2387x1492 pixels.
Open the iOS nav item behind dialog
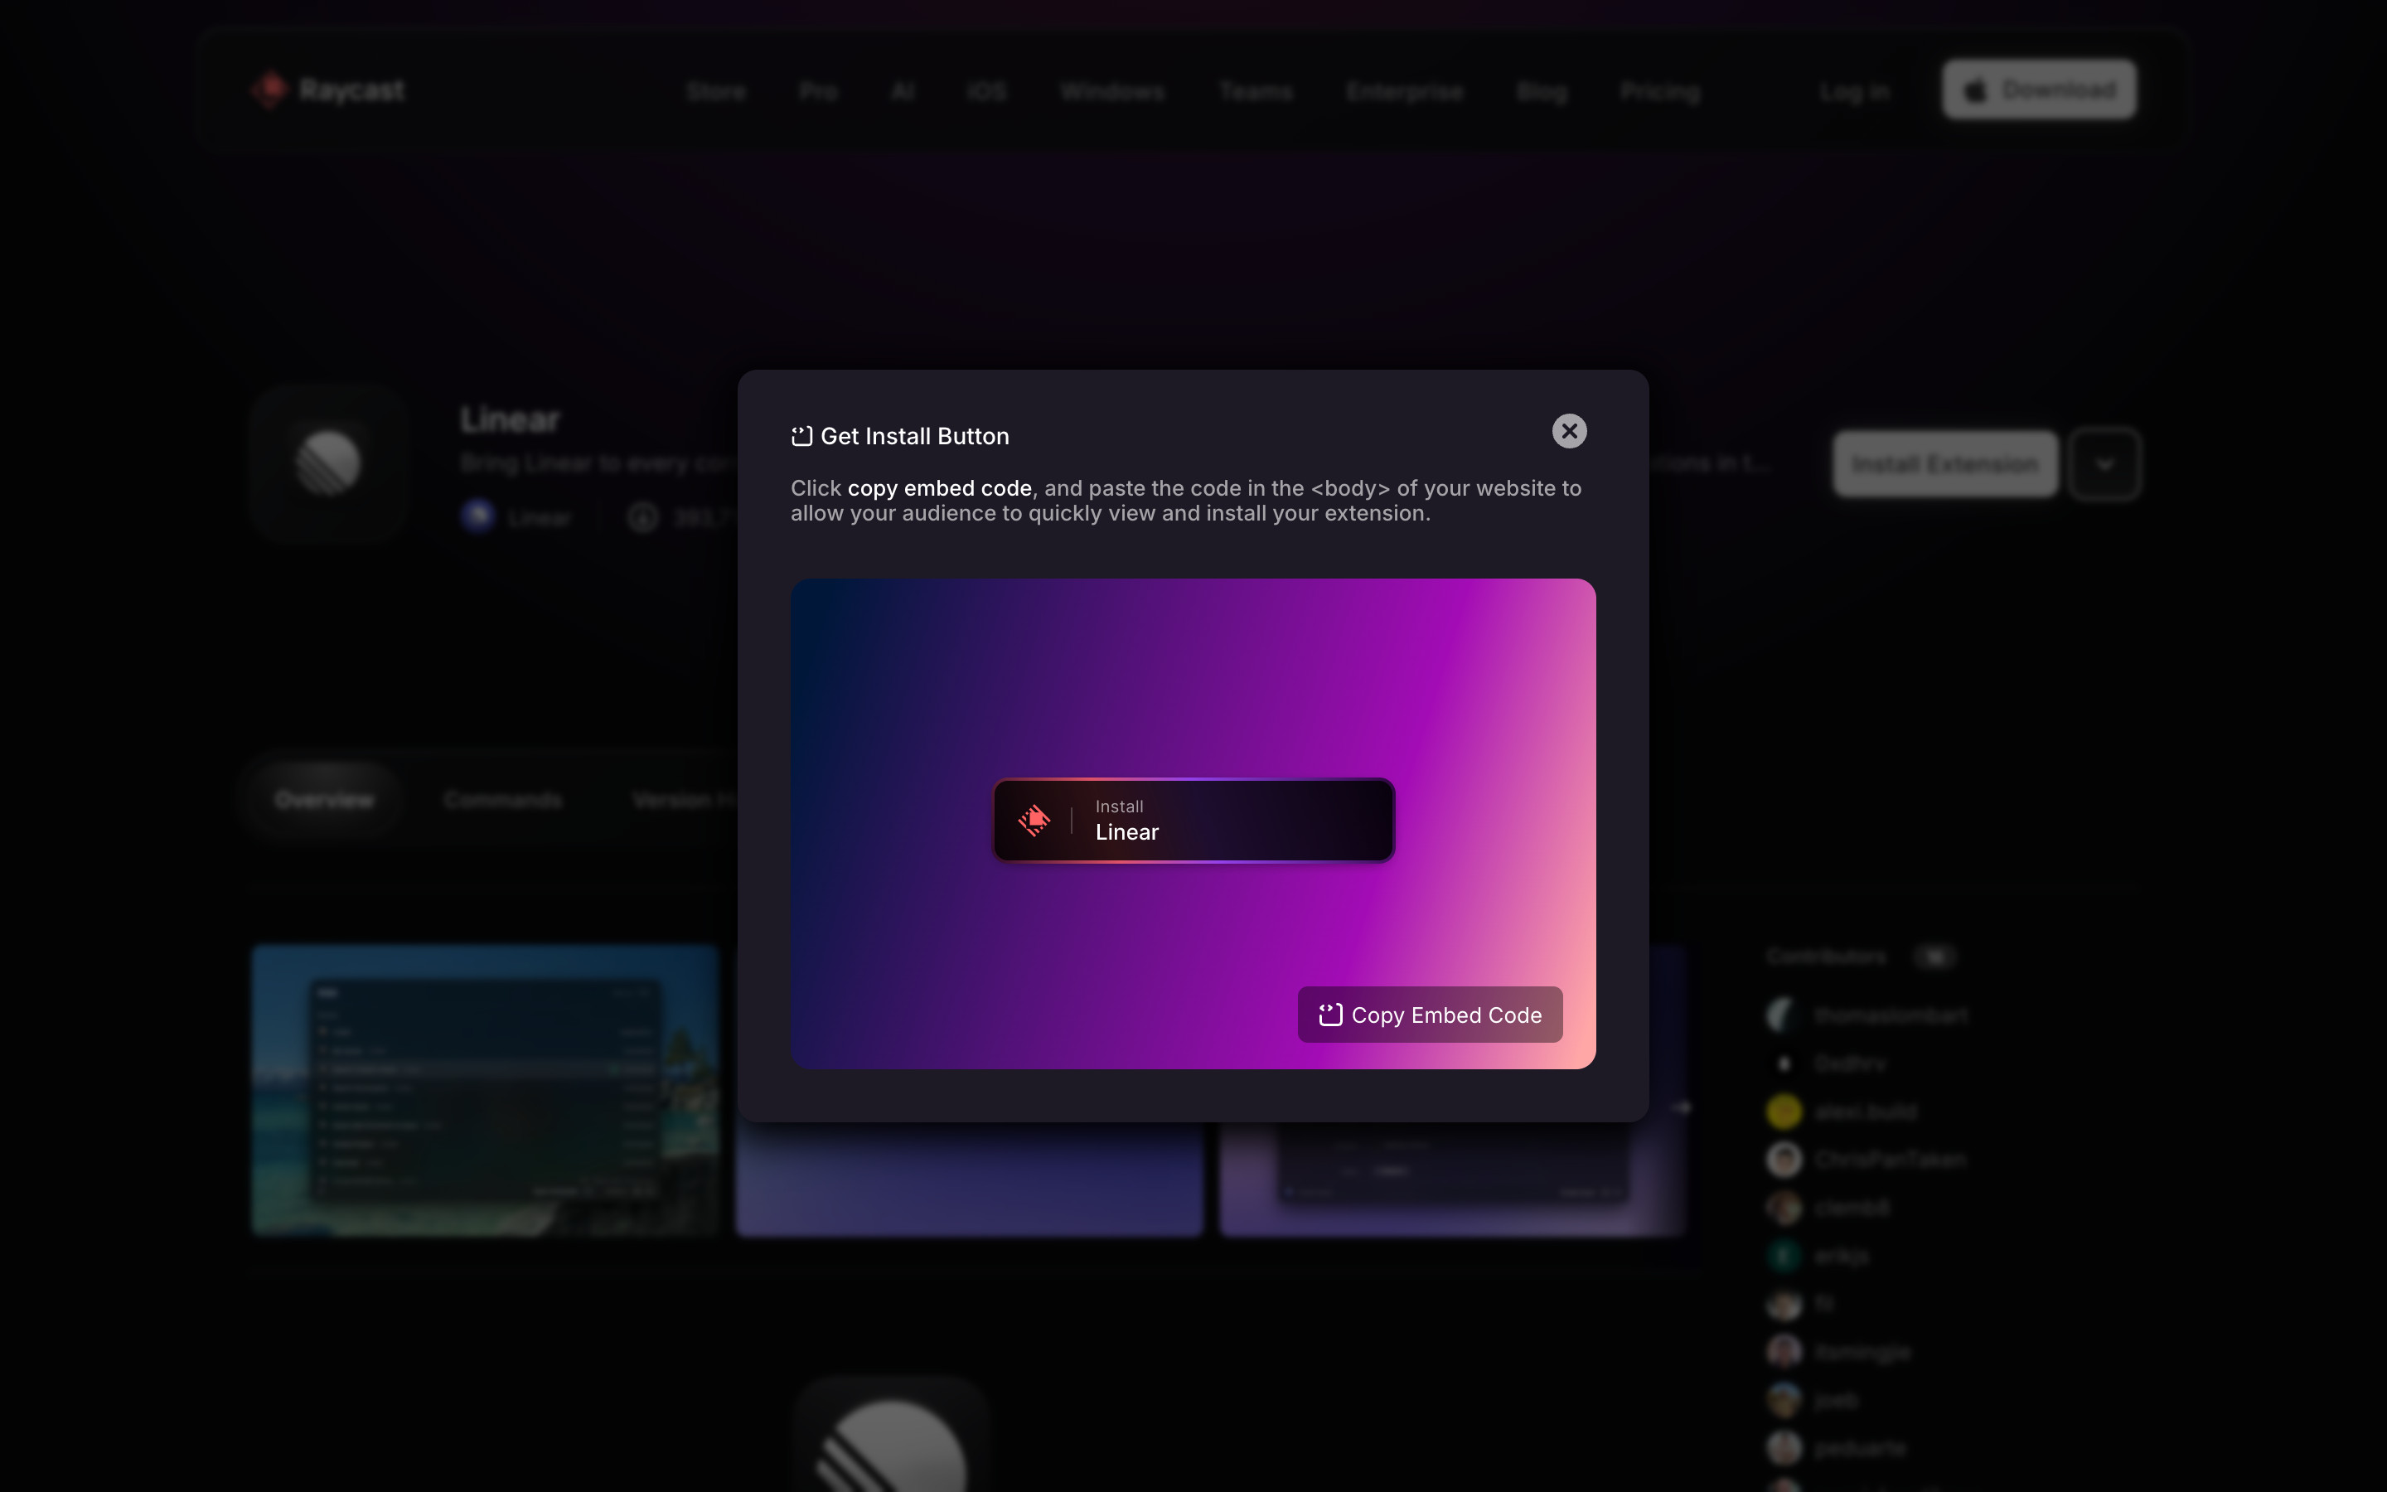pyautogui.click(x=986, y=92)
